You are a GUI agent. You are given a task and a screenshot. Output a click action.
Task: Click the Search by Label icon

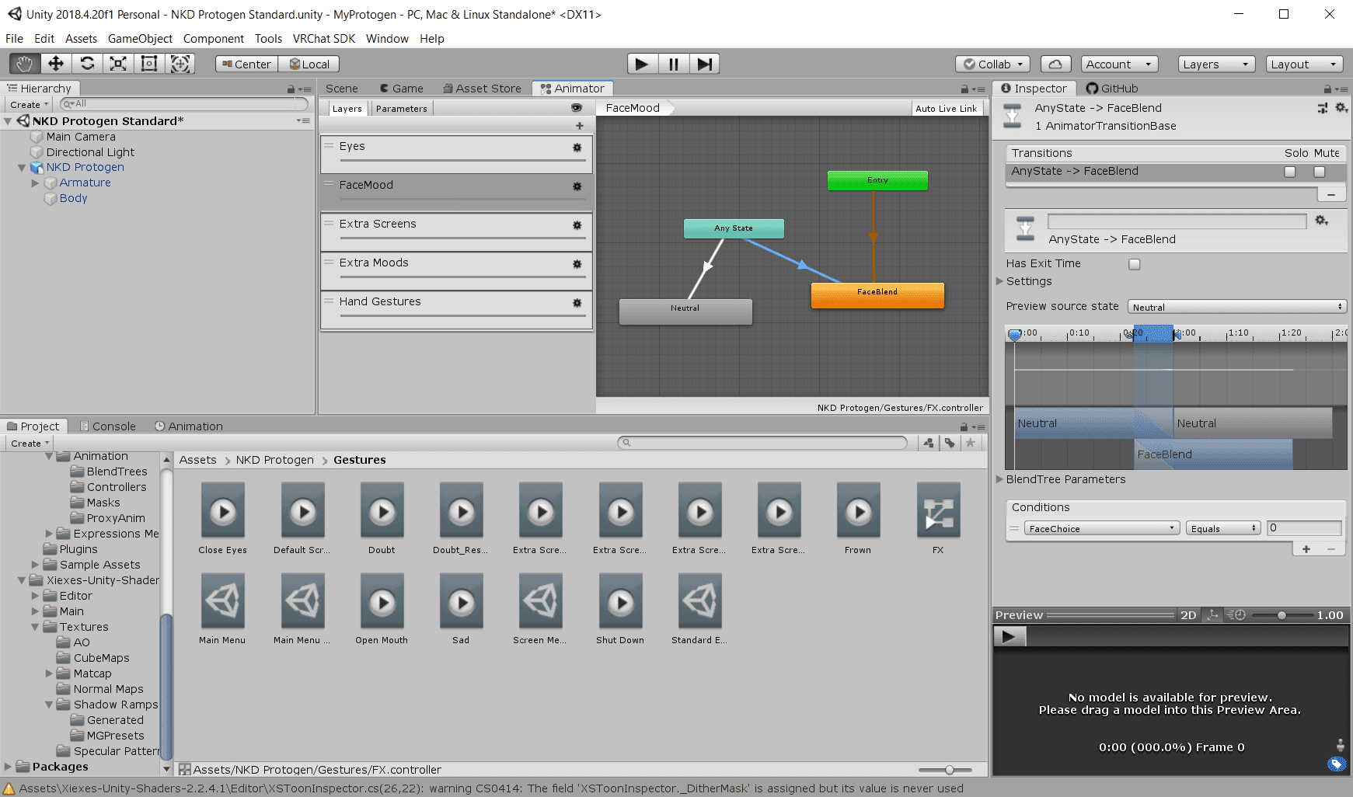coord(949,443)
